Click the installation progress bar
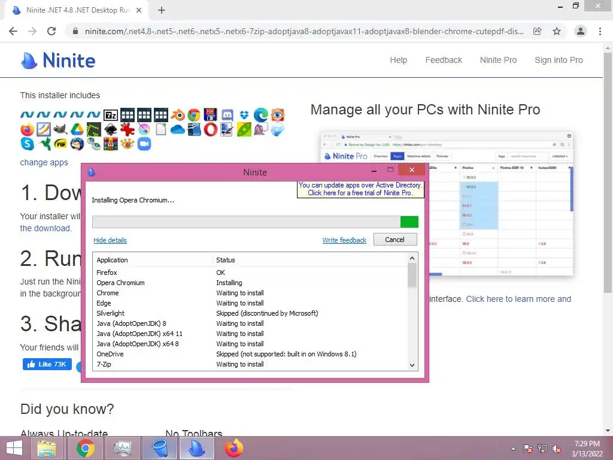The height and width of the screenshot is (460, 613). click(255, 222)
